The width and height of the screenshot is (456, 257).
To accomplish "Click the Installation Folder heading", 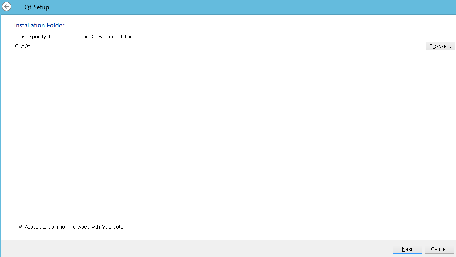I will [39, 25].
